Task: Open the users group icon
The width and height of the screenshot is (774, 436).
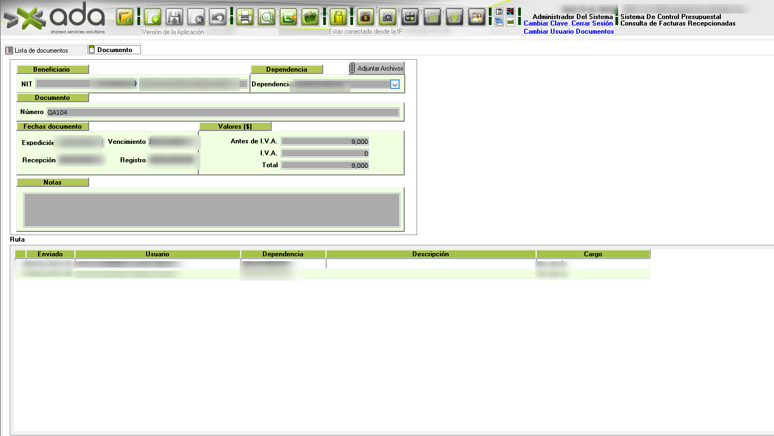Action: click(x=476, y=17)
